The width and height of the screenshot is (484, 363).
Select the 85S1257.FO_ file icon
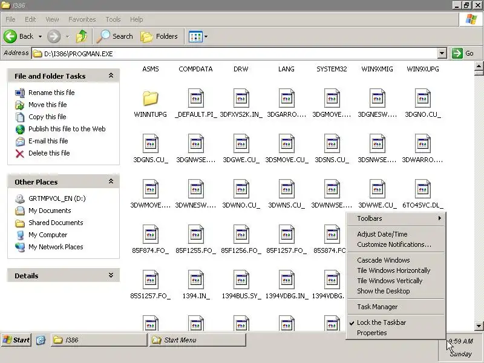(150, 280)
